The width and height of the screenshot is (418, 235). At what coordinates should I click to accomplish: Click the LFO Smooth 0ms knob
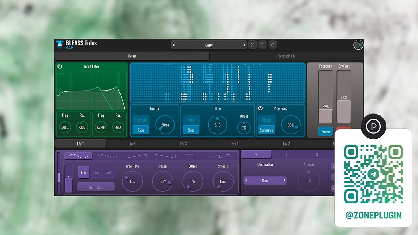223,181
